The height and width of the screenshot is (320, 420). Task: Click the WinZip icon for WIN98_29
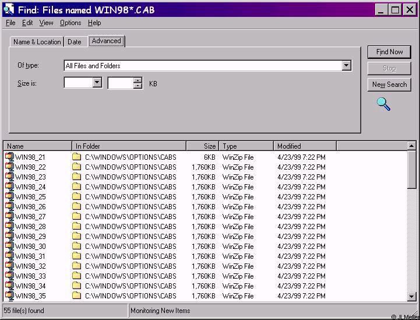[x=9, y=236]
